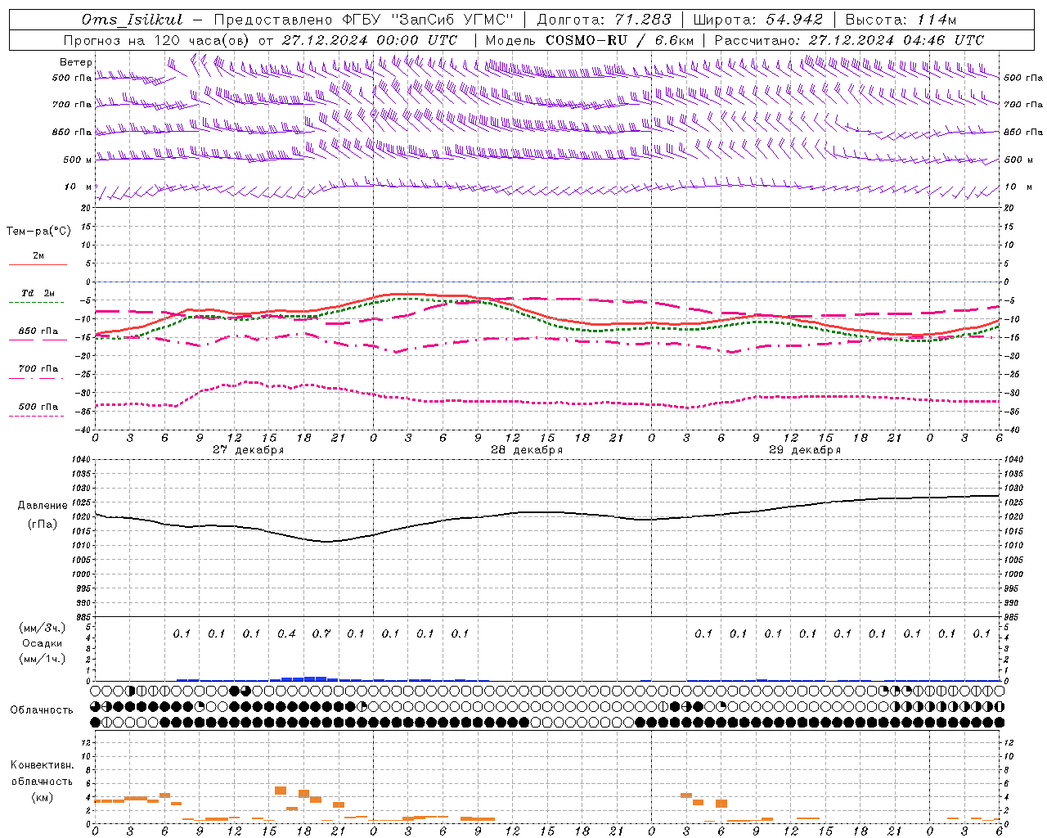
Task: Click "Предоставлено ФГБУ ЗапСиб УГМС" provider text
Action: point(363,20)
